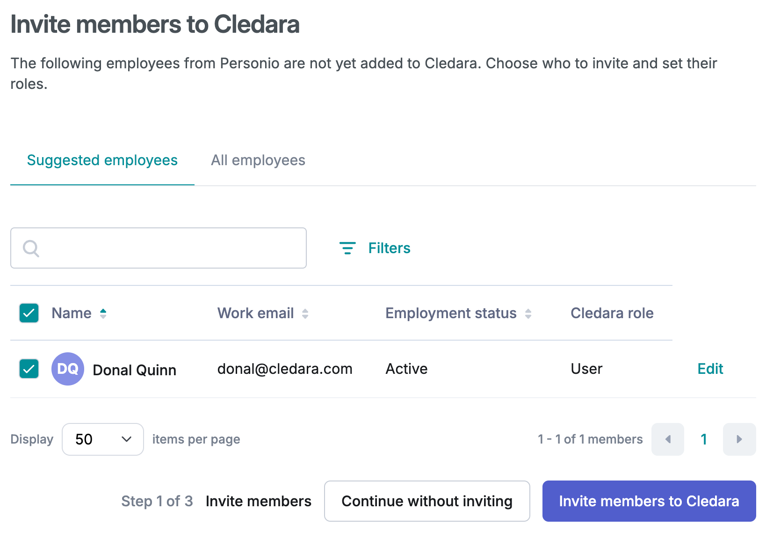Viewport: 766px width, 539px height.
Task: Switch to the All employees tab
Action: [x=258, y=160]
